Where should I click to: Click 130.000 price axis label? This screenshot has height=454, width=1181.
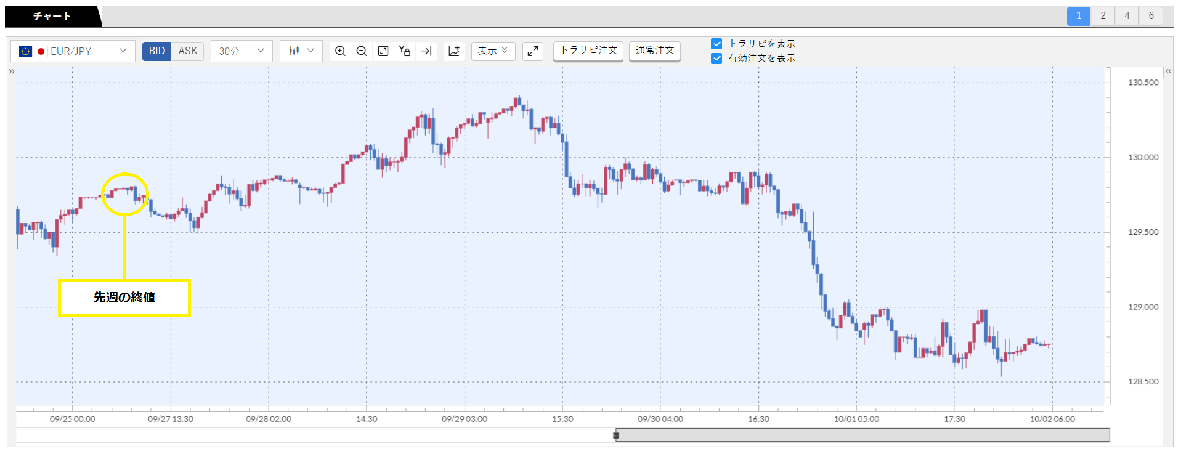coord(1143,158)
